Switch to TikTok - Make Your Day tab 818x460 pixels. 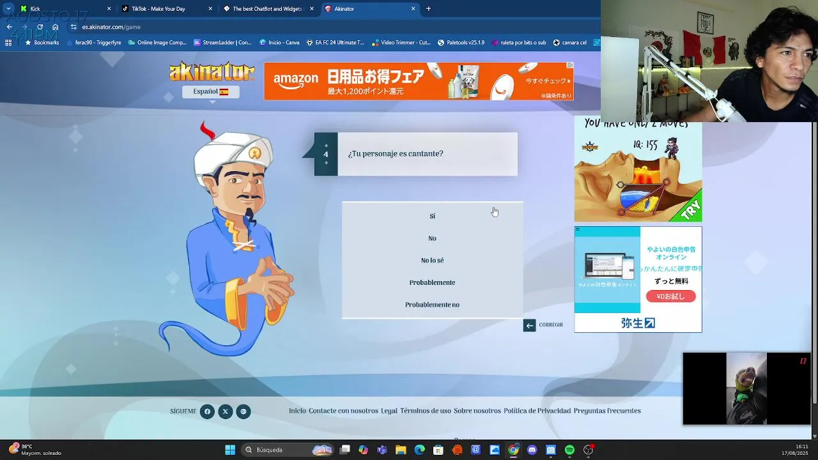(166, 9)
